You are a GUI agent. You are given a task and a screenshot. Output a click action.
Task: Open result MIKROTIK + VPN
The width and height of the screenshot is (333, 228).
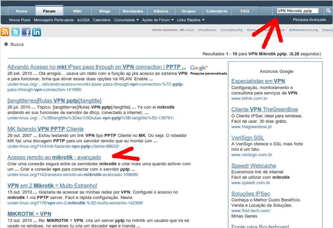coord(29,214)
